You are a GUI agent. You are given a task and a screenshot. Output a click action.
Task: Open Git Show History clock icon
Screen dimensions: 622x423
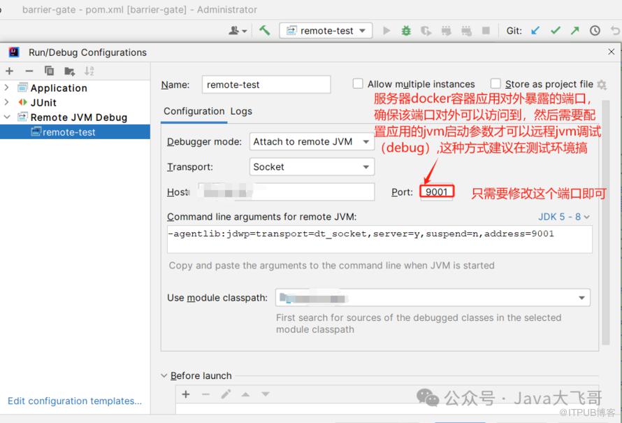tap(595, 31)
